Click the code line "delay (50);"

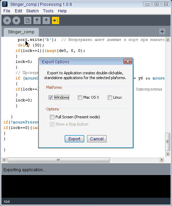pyautogui.click(x=31, y=45)
